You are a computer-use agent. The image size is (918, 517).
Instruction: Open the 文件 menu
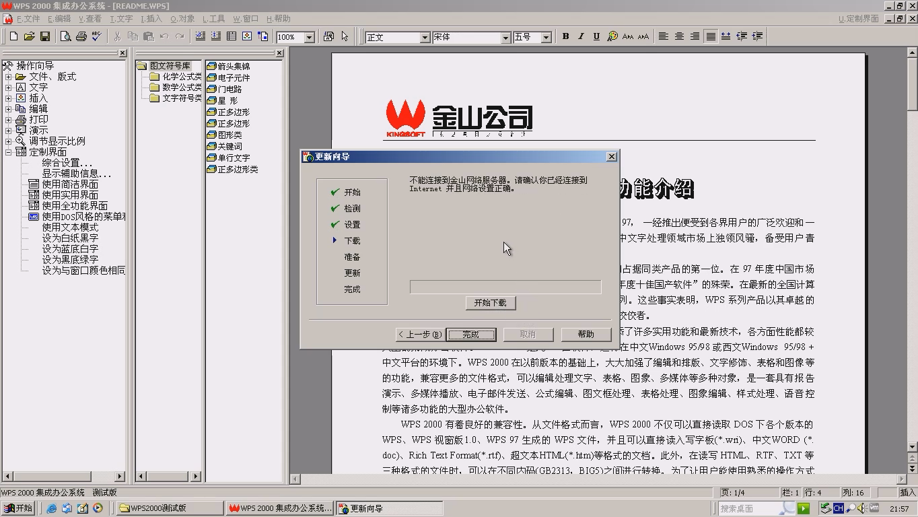coord(28,19)
